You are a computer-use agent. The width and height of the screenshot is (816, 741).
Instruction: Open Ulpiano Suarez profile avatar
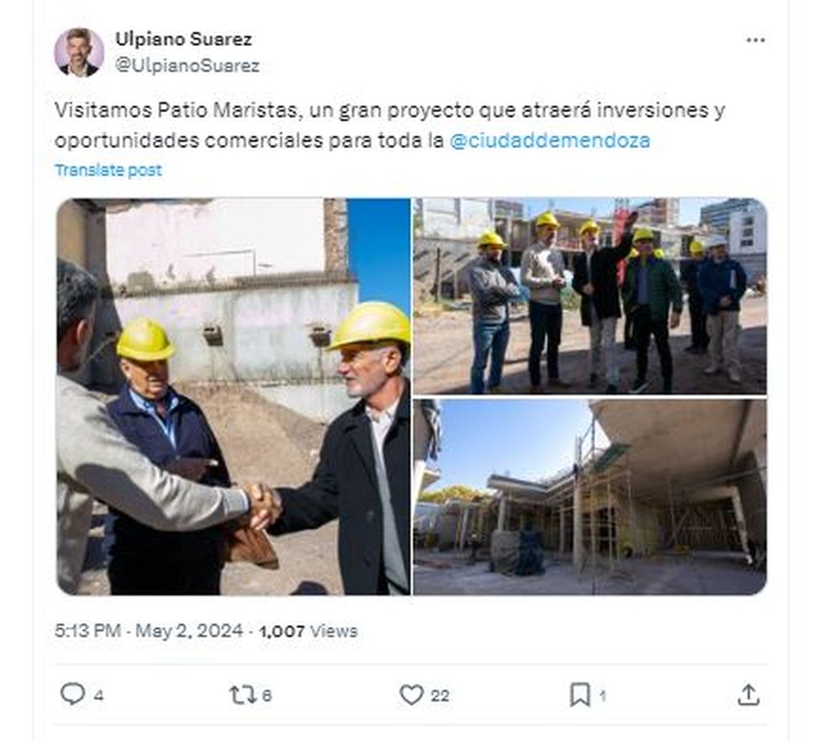(x=79, y=52)
